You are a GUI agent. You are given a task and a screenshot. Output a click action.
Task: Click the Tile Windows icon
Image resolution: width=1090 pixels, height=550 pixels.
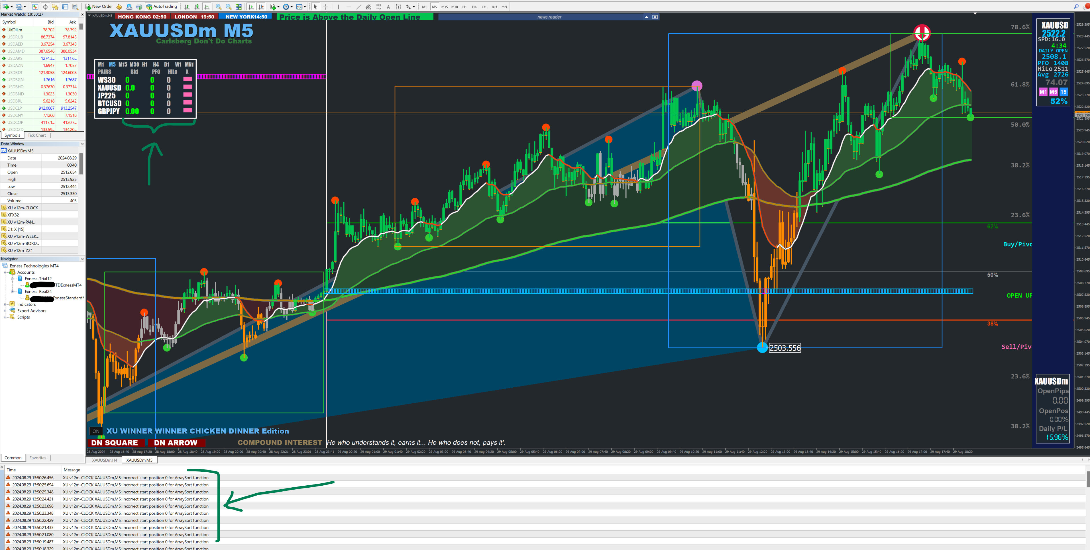click(239, 7)
